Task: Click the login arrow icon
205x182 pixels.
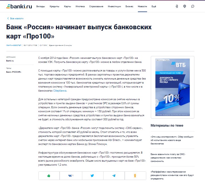Action: (x=177, y=6)
